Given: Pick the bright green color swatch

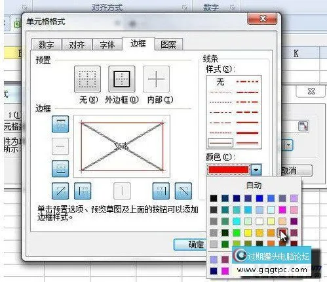Looking at the screenshot, I should [237, 233].
